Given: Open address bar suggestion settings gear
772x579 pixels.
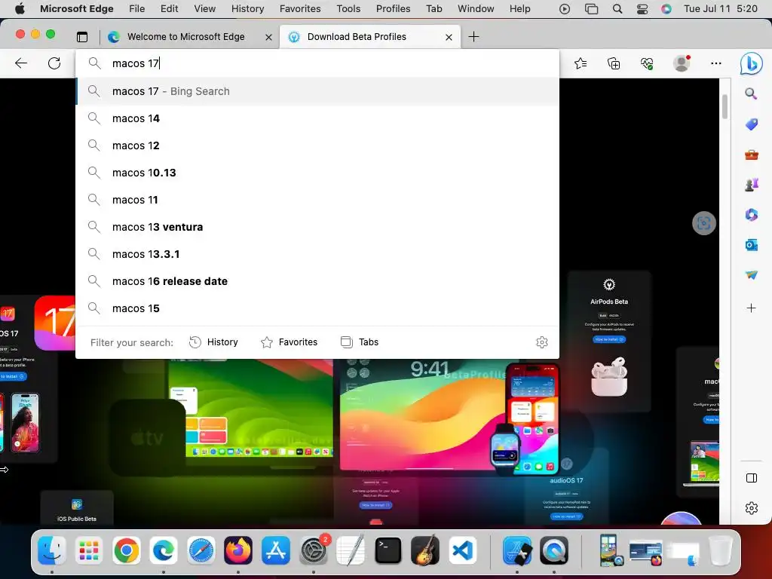Looking at the screenshot, I should coord(542,342).
